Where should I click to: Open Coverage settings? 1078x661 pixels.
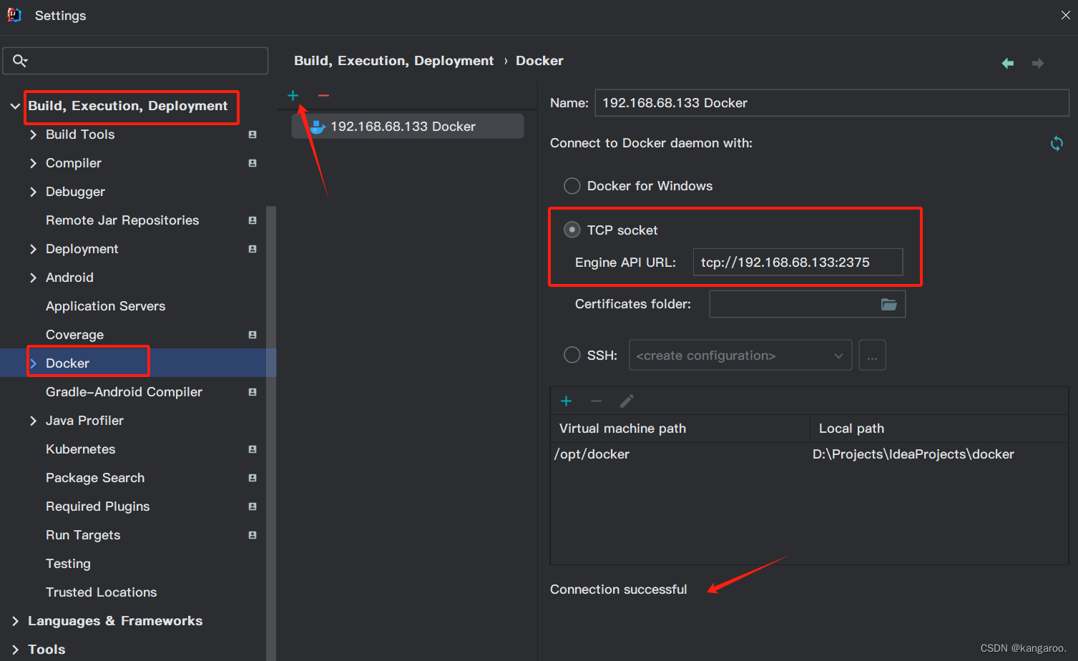(74, 335)
